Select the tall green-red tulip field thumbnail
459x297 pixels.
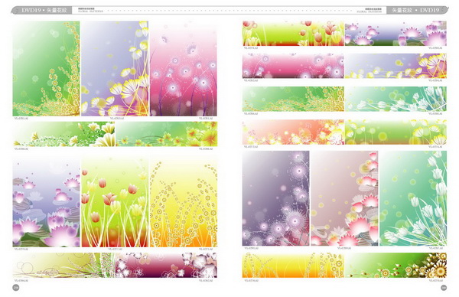click(115, 202)
